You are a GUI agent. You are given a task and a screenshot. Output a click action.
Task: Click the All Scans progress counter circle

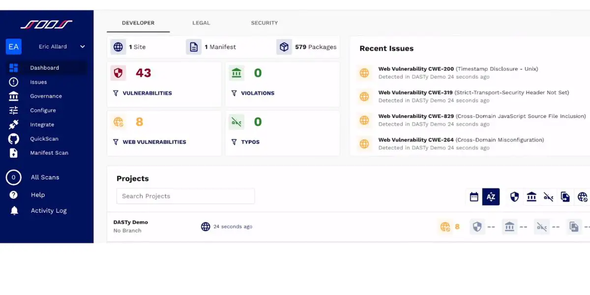(14, 177)
